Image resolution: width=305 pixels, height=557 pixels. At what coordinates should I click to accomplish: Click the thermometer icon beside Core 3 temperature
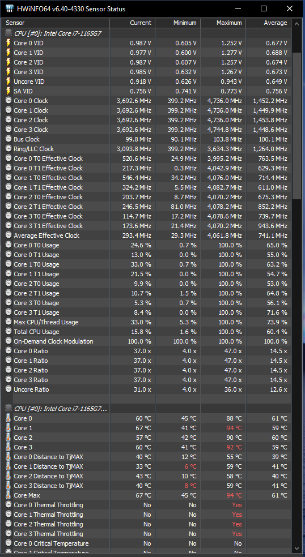(9, 447)
